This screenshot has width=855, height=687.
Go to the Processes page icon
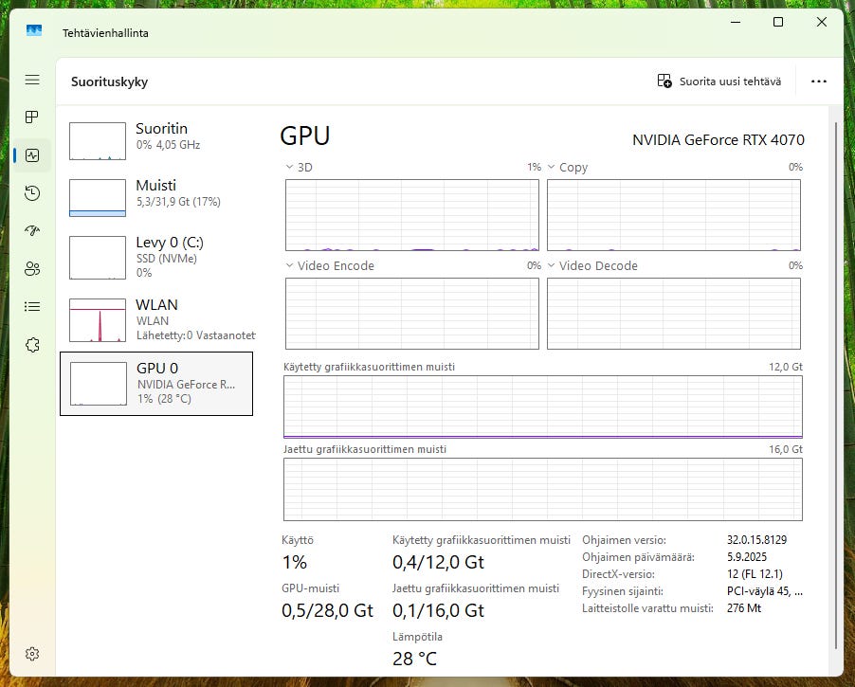click(32, 118)
